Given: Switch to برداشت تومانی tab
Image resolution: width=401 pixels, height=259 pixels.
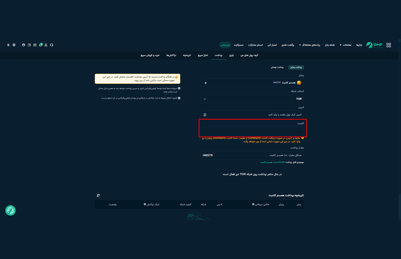Looking at the screenshot, I should 277,67.
